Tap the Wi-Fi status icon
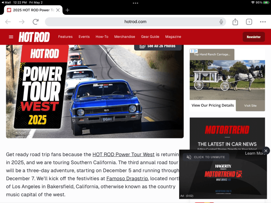271x203 pixels. click(x=253, y=2)
